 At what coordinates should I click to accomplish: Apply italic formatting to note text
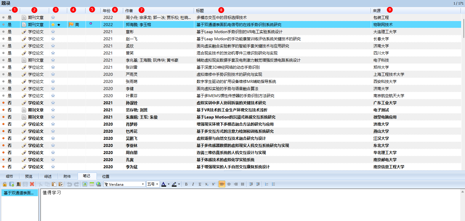pos(193,184)
